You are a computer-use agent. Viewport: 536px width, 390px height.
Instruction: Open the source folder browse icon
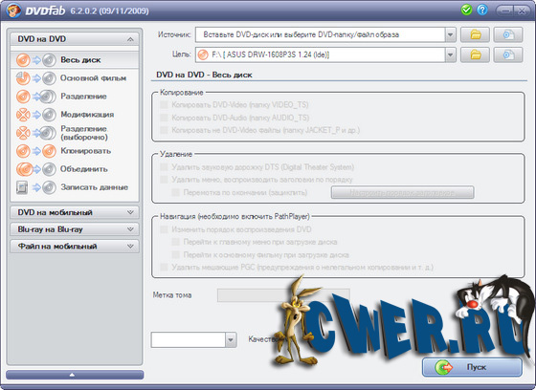(475, 34)
